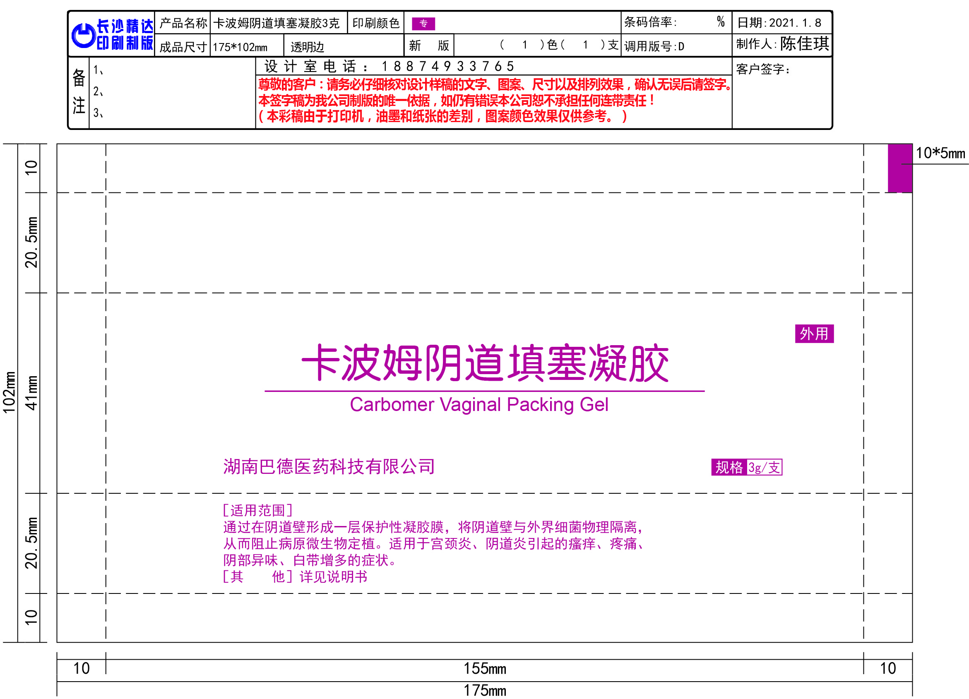This screenshot has width=969, height=699.
Task: Click the purple spot color swatch in header
Action: (x=423, y=24)
